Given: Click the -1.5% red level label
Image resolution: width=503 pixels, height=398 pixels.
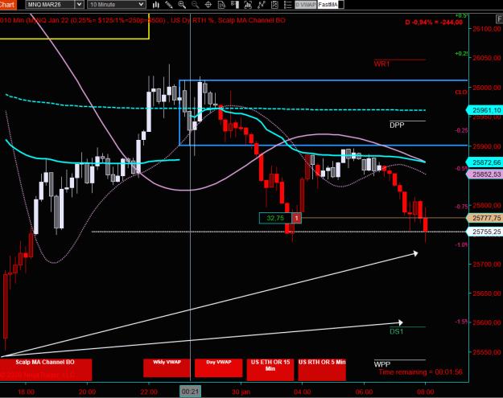Looking at the screenshot, I should [461, 322].
